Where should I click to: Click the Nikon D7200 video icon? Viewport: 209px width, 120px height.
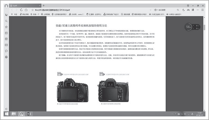point(102,74)
